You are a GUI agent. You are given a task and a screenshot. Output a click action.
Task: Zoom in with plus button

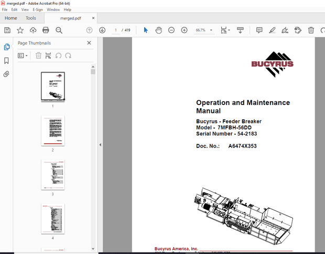185,30
